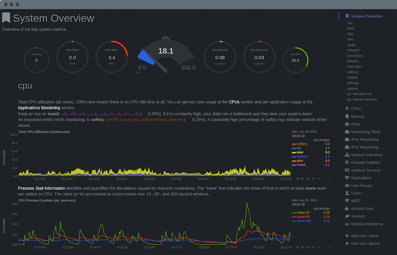397x255 pixels.
Task: Open the dockerd local puzzle icon
Action: pos(347,208)
